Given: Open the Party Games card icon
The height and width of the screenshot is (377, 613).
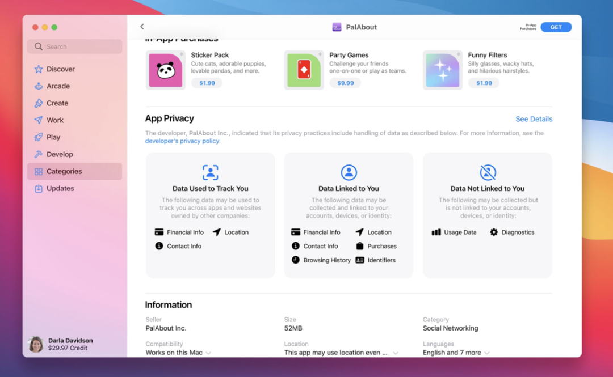Looking at the screenshot, I should [304, 70].
